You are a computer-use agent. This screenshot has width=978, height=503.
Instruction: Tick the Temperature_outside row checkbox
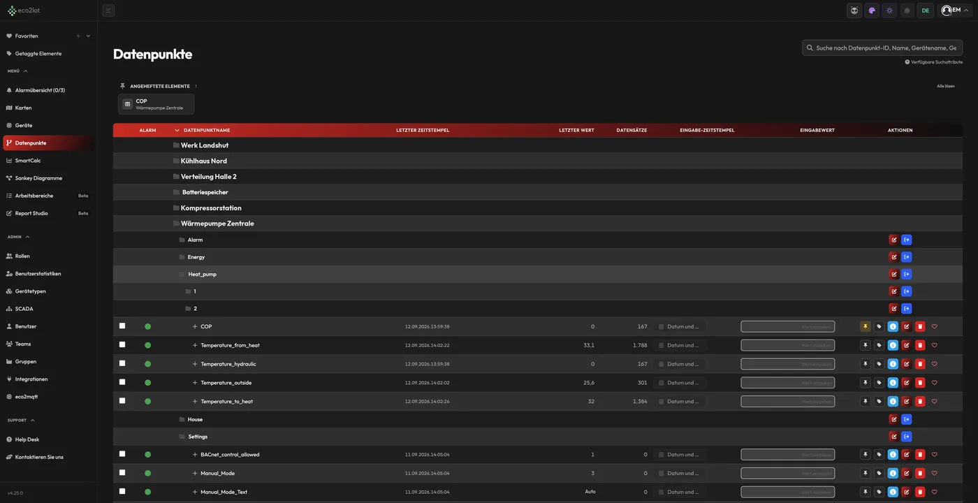[x=122, y=382]
